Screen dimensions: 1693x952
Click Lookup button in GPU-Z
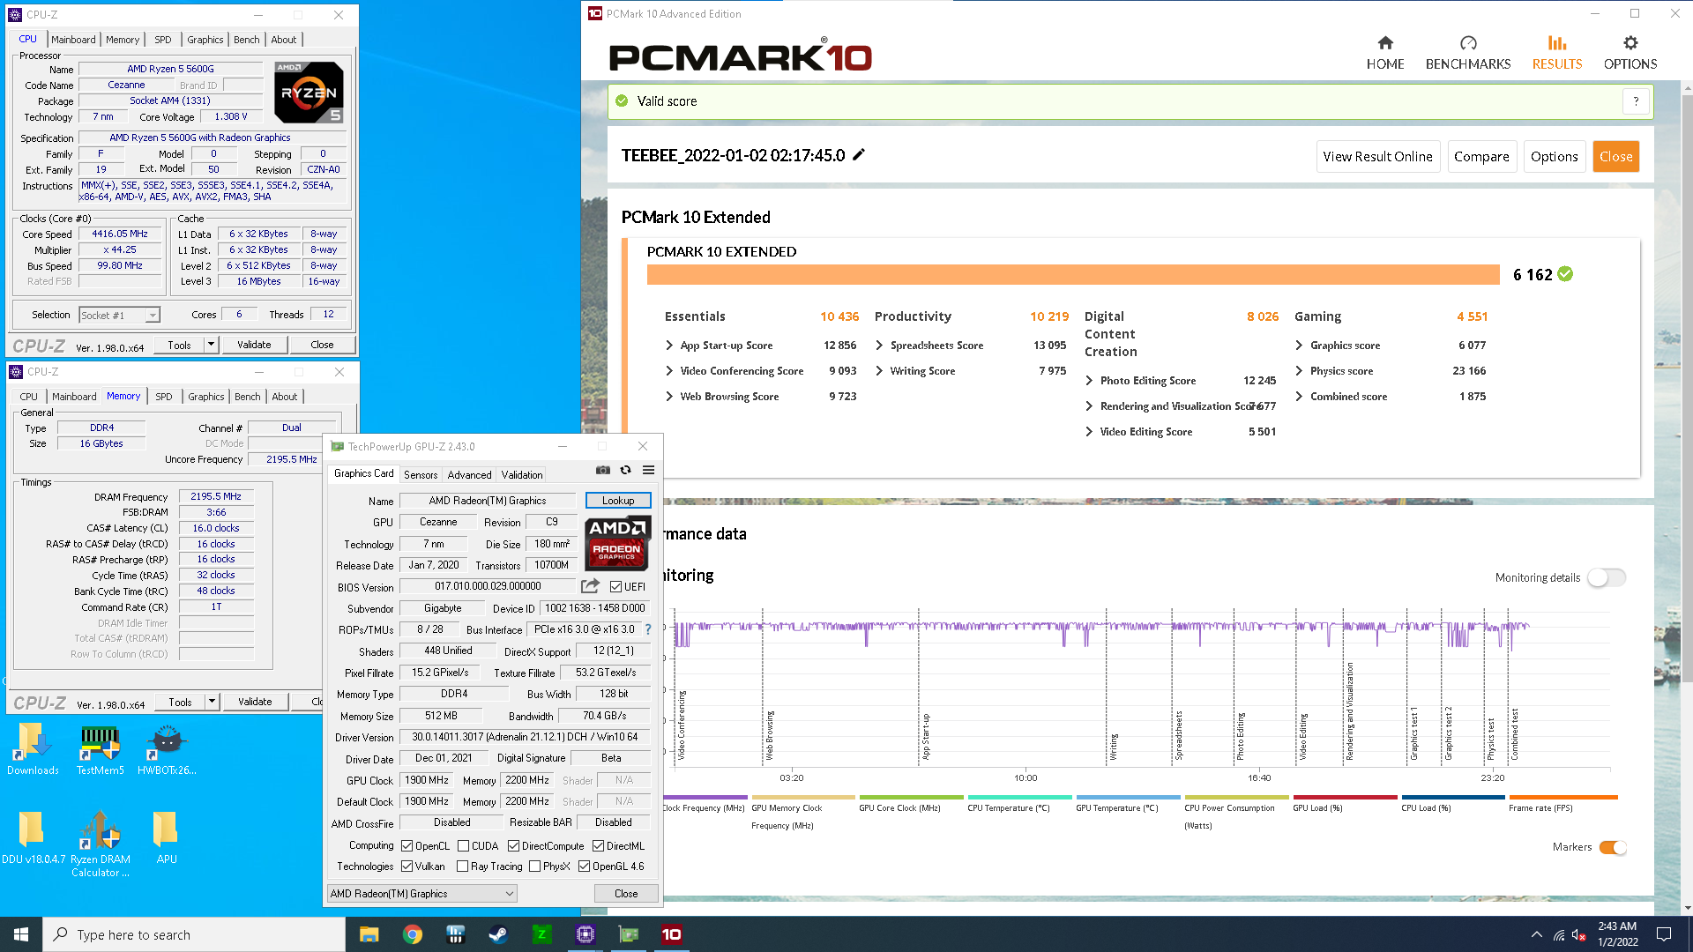click(x=618, y=501)
